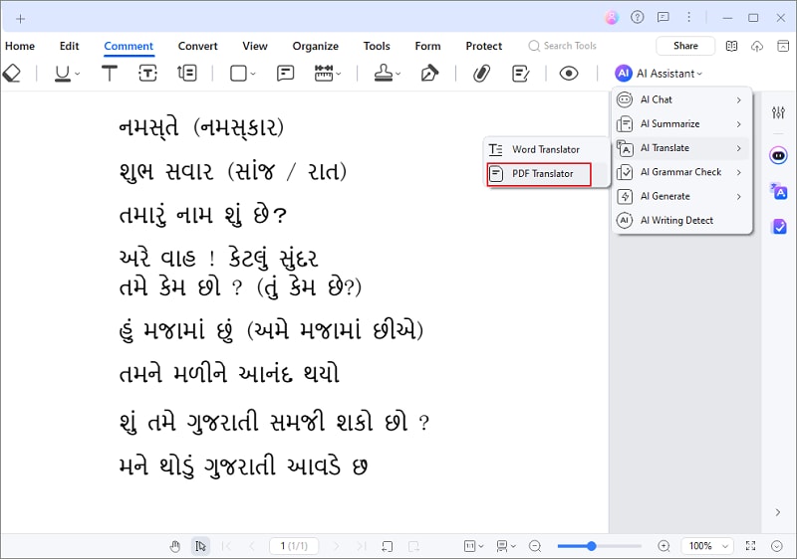Select the Measure tool
This screenshot has height=559, width=797.
click(324, 74)
